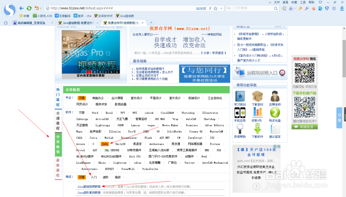
Task: Open the Java进阶案例教程 link
Action: click(x=89, y=193)
